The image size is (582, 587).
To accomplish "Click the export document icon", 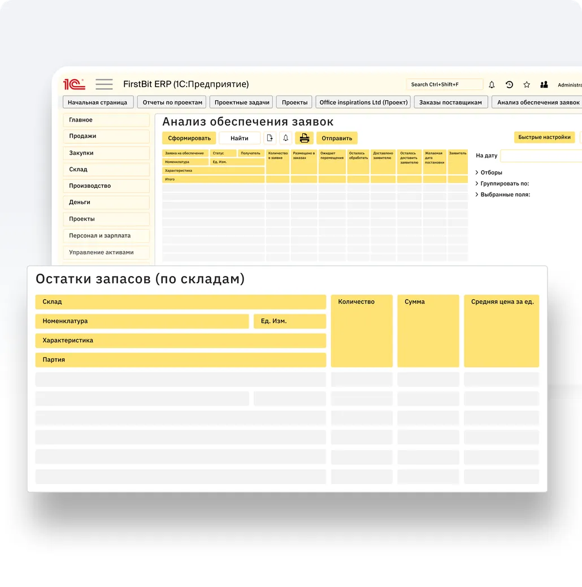I will pos(270,138).
